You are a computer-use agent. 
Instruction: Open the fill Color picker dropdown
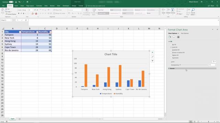(214, 61)
